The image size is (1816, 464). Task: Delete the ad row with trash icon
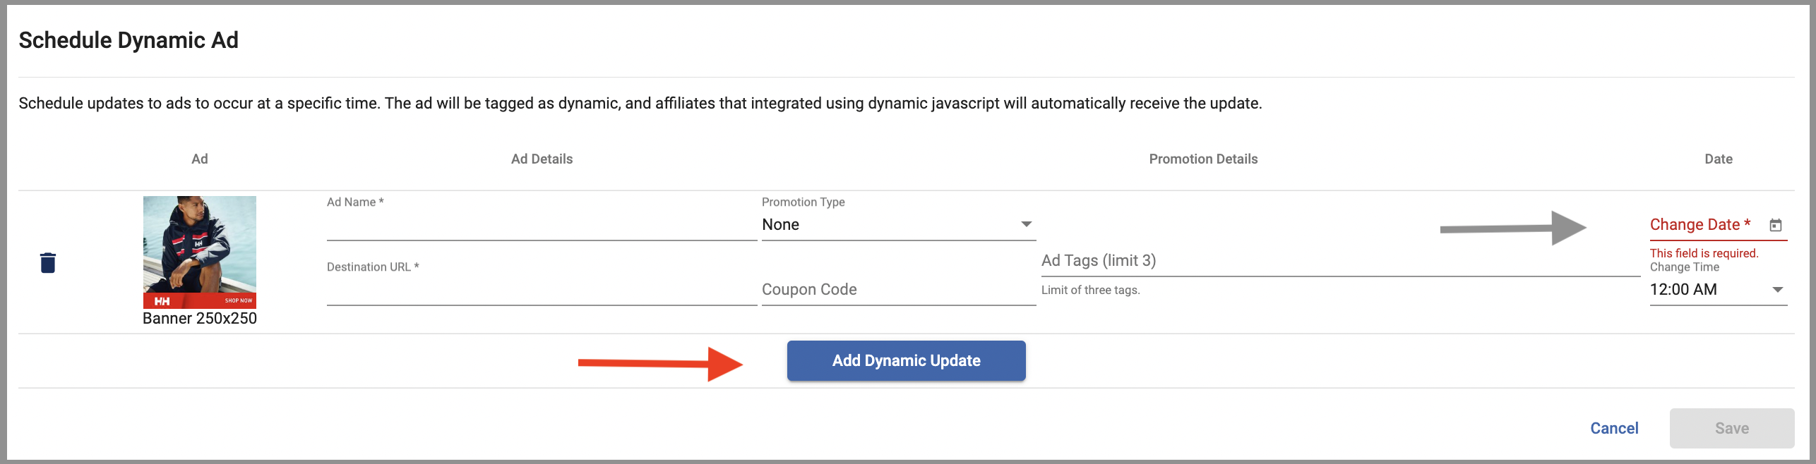(48, 262)
